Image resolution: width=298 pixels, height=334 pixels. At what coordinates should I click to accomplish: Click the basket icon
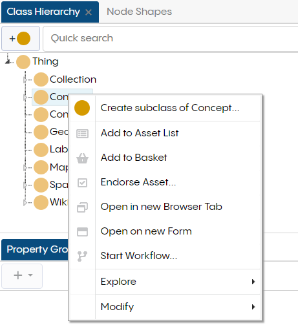82,158
